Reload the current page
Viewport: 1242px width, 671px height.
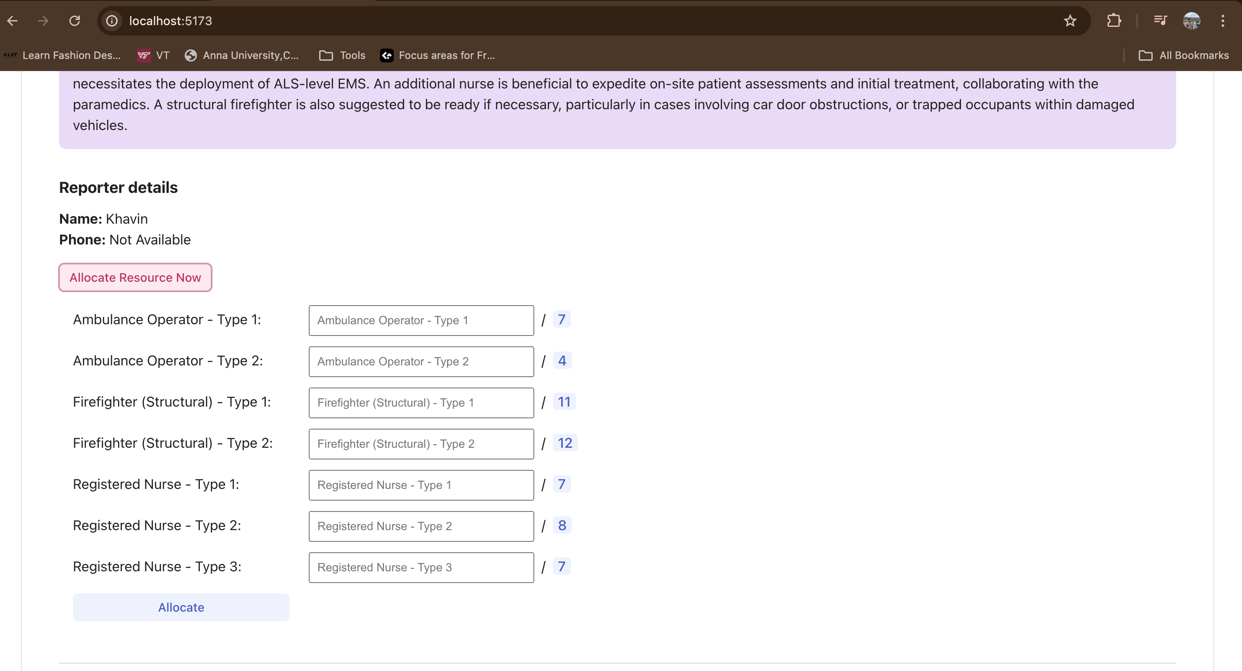click(x=74, y=21)
